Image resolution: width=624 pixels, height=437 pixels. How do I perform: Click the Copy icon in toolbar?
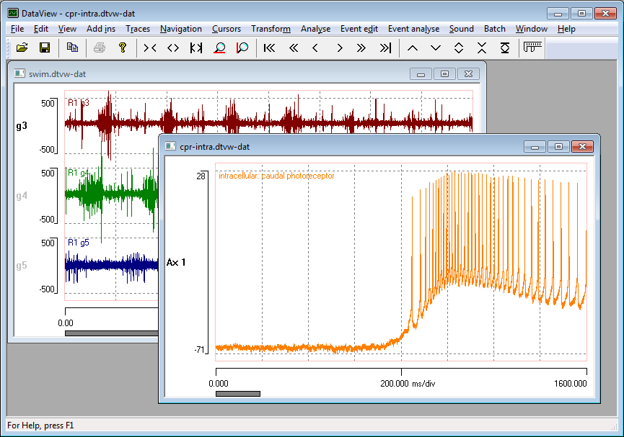tap(72, 48)
